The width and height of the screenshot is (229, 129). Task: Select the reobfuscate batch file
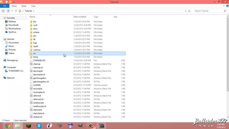pyautogui.click(x=77, y=103)
